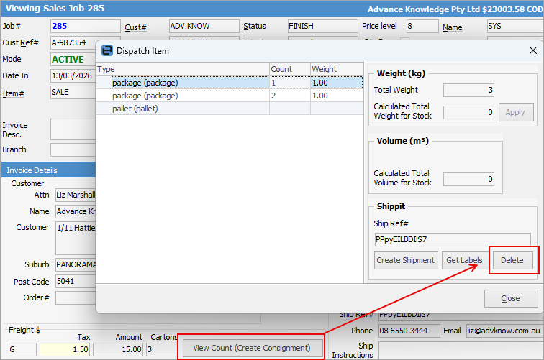Click the Suburb field PANORAMA
544x360 pixels.
76,264
